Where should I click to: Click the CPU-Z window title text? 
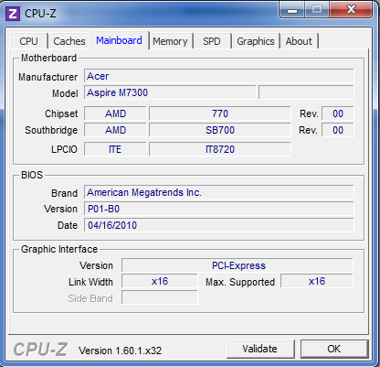pos(40,14)
